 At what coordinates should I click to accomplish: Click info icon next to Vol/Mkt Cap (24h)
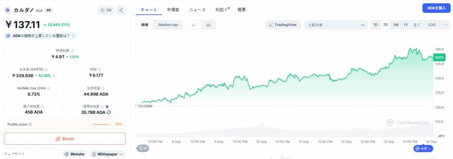pos(49,88)
